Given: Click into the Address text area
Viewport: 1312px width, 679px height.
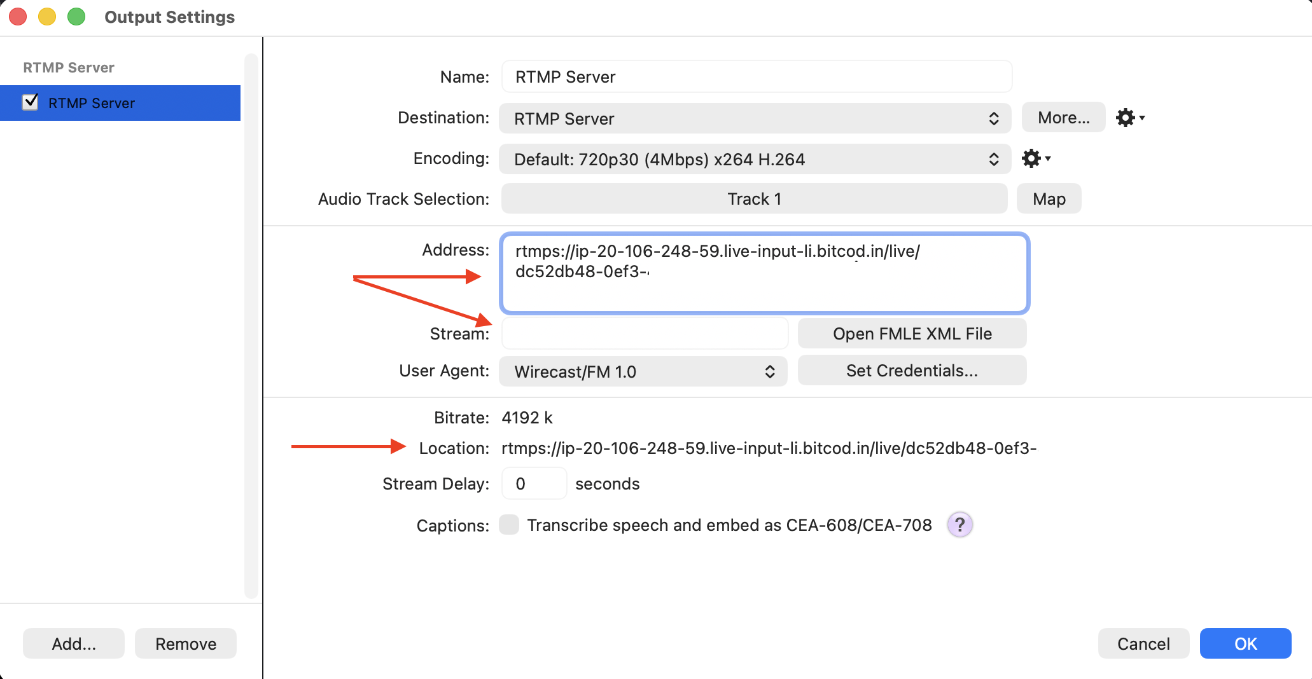Looking at the screenshot, I should coord(765,273).
